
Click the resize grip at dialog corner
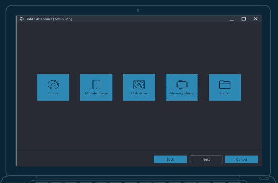[x=260, y=165]
